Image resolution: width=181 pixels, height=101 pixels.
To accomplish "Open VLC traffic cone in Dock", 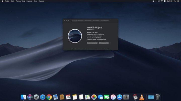I will coord(142,97).
